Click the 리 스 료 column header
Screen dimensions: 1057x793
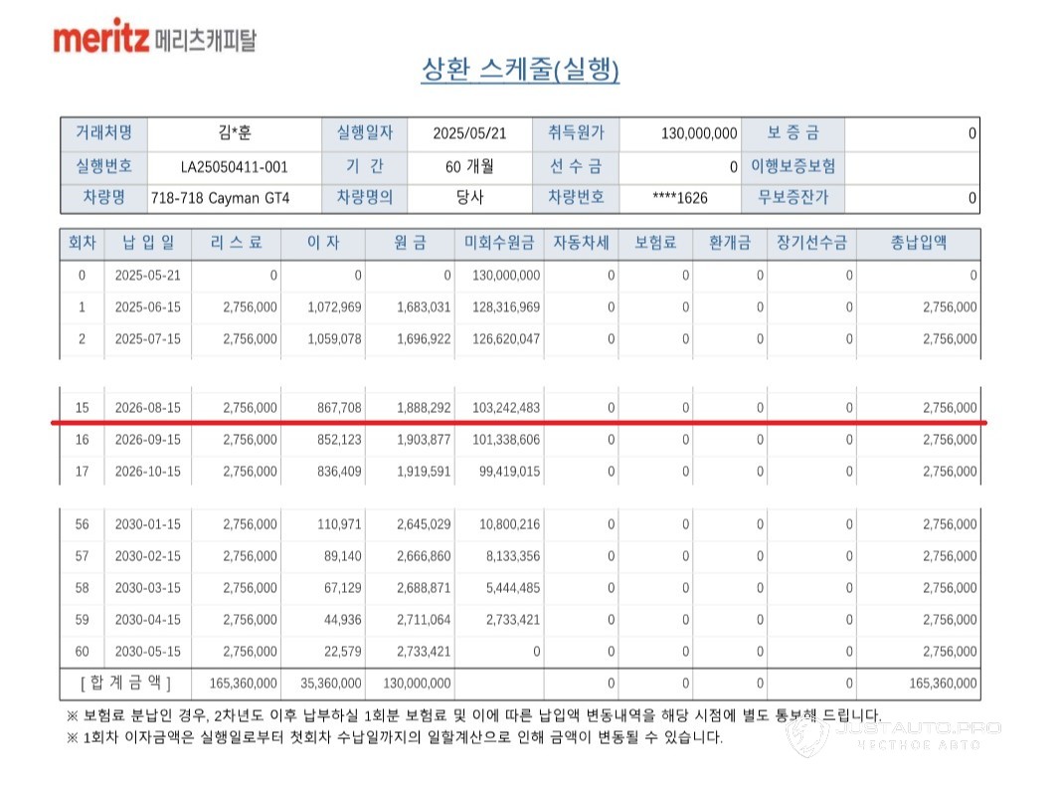[236, 243]
